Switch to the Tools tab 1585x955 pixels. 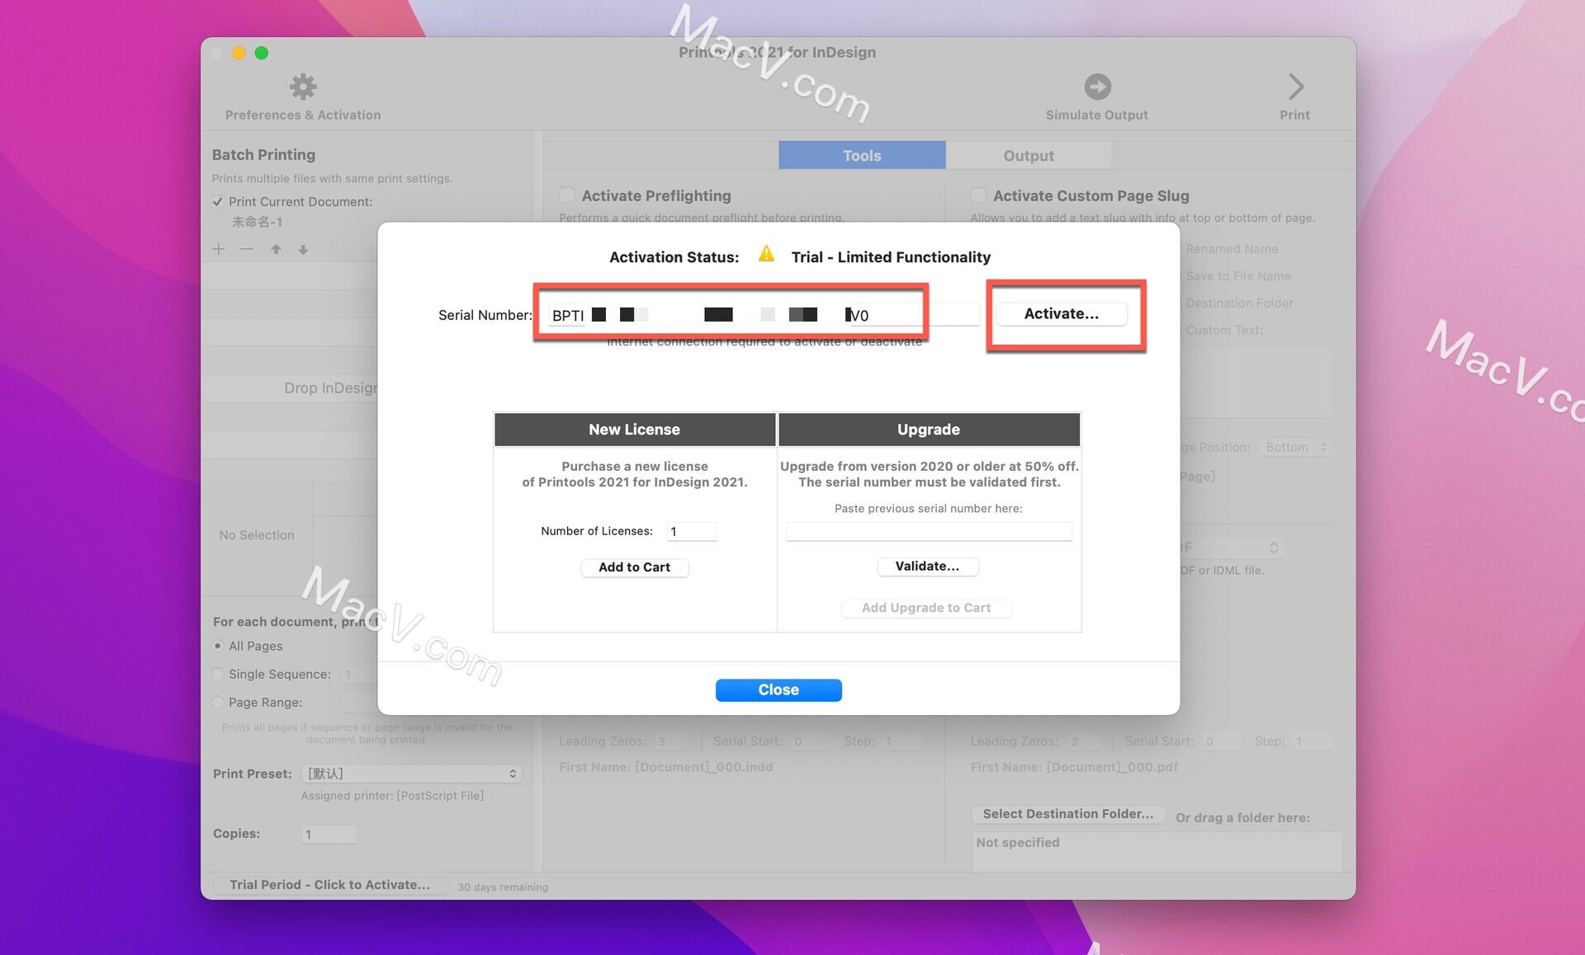coord(859,155)
